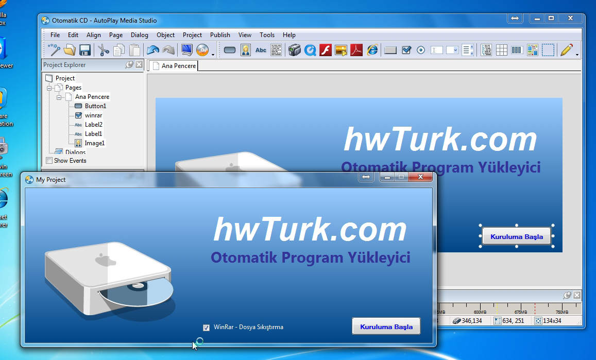Select Label1 in Project Explorer
This screenshot has width=596, height=360.
94,134
